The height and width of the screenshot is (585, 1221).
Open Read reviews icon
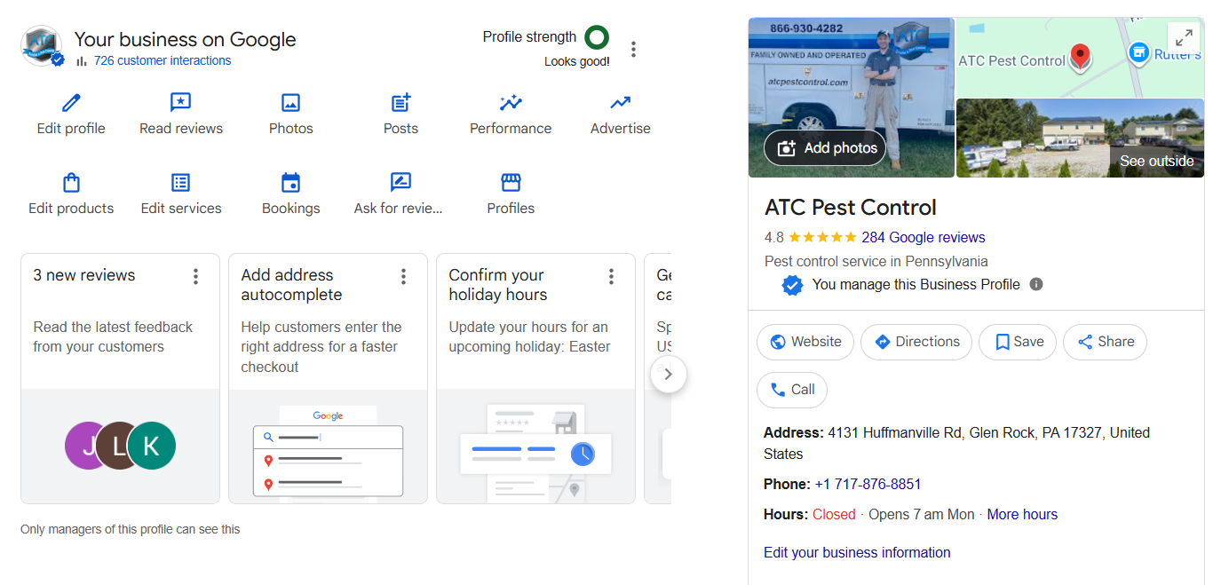[180, 103]
